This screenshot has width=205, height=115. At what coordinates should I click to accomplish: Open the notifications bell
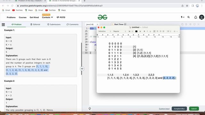pyautogui.click(x=196, y=17)
